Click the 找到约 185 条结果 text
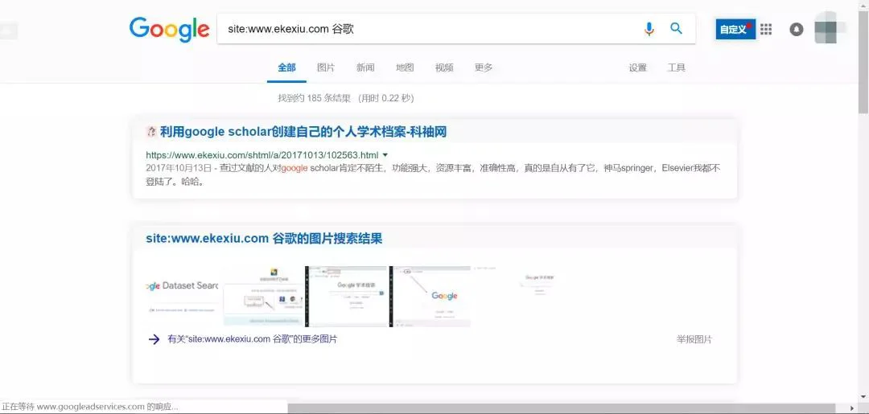The image size is (869, 414). click(x=315, y=98)
